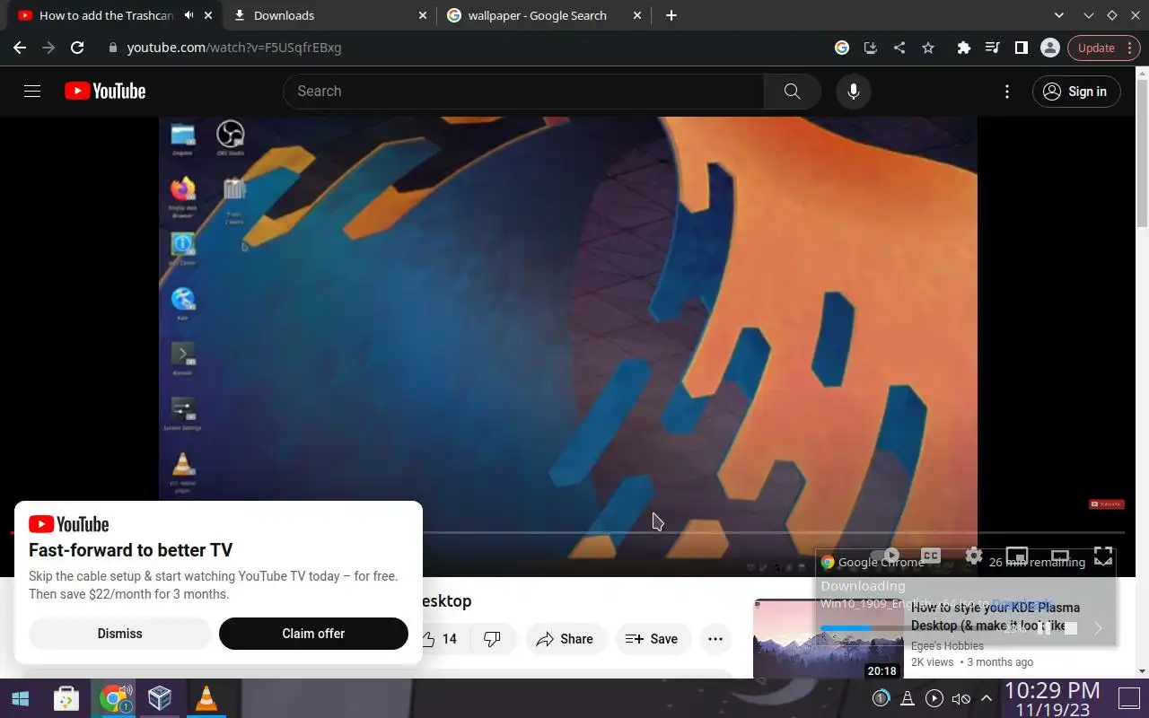This screenshot has width=1149, height=718.
Task: Close the Downloads tab
Action: click(x=422, y=15)
